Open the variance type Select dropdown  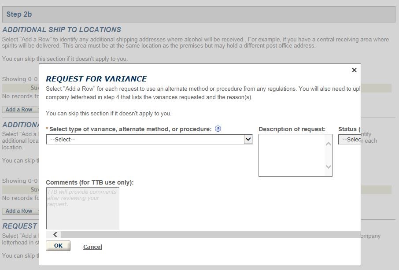(x=149, y=140)
